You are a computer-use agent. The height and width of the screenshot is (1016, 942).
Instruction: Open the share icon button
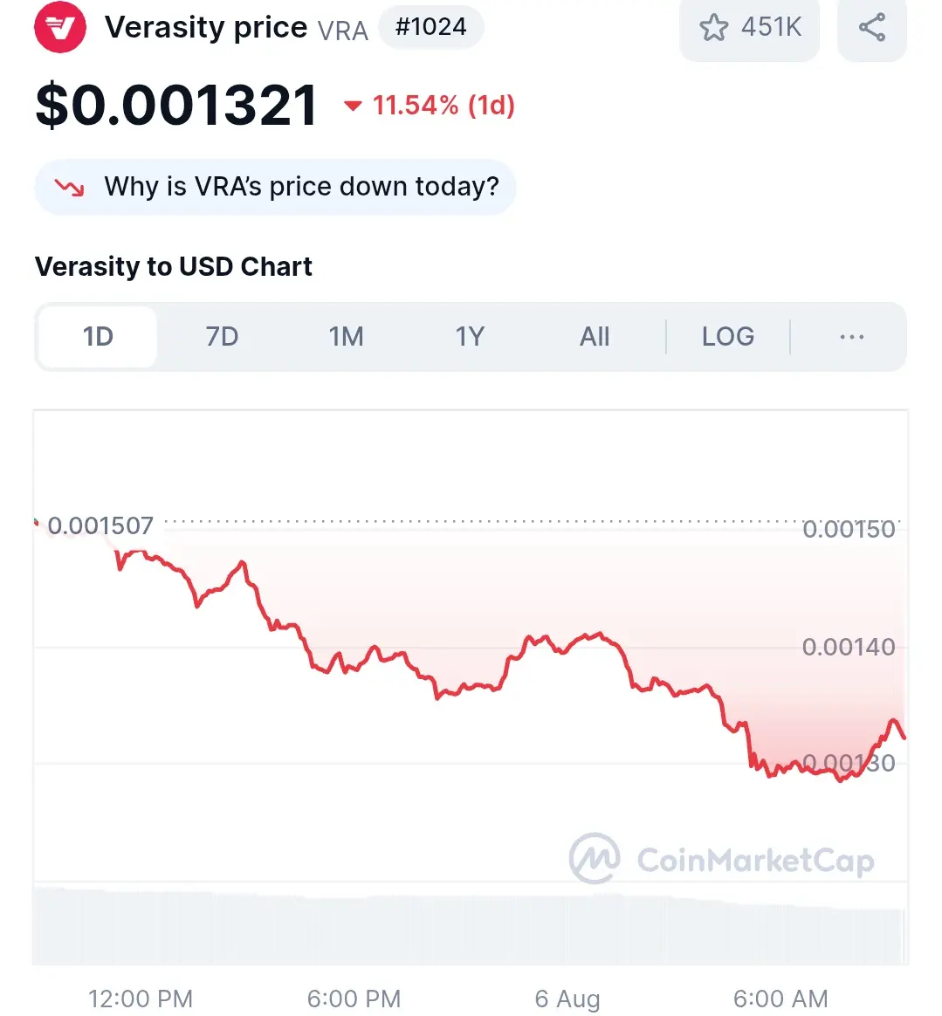tap(872, 27)
